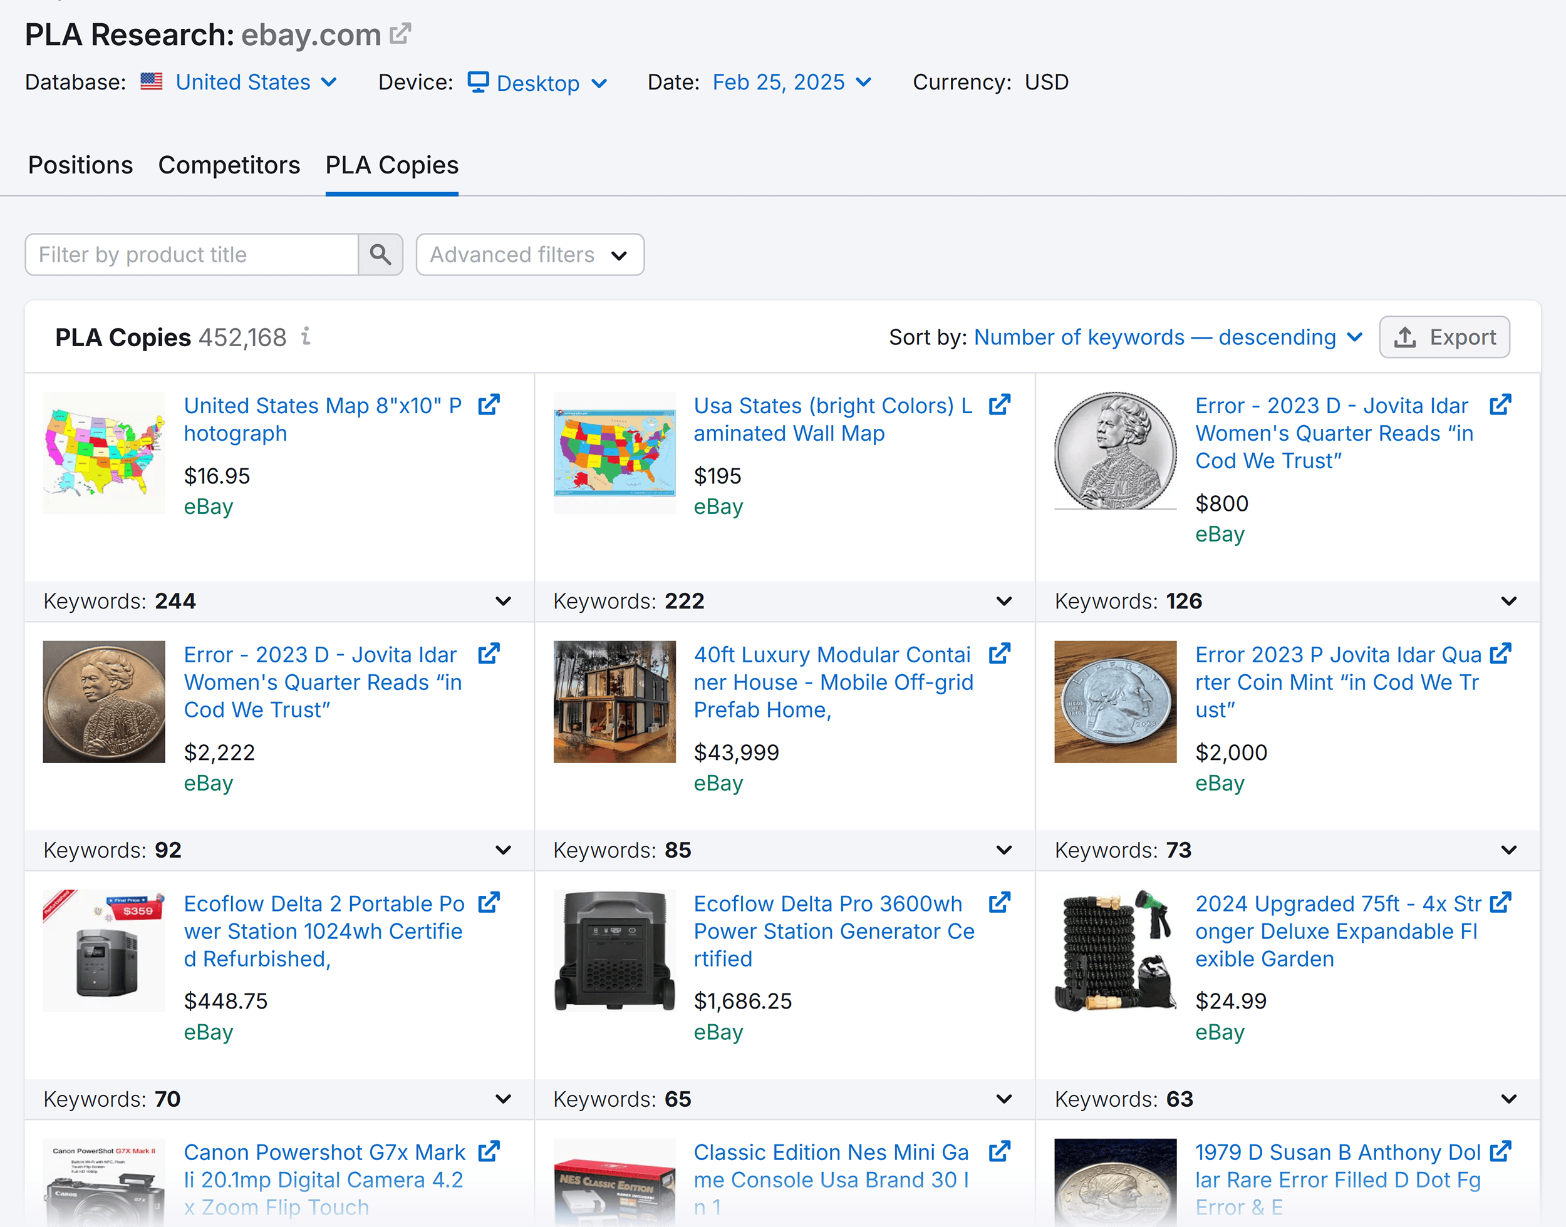Open 2024 Upgraded 75ft Expandable Garden hose link
1566x1227 pixels.
pyautogui.click(x=1338, y=931)
